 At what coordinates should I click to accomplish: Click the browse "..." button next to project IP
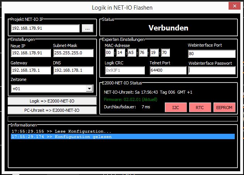[88, 28]
